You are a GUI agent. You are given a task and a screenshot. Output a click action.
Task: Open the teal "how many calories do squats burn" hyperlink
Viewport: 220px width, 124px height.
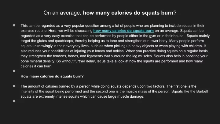click(x=123, y=31)
